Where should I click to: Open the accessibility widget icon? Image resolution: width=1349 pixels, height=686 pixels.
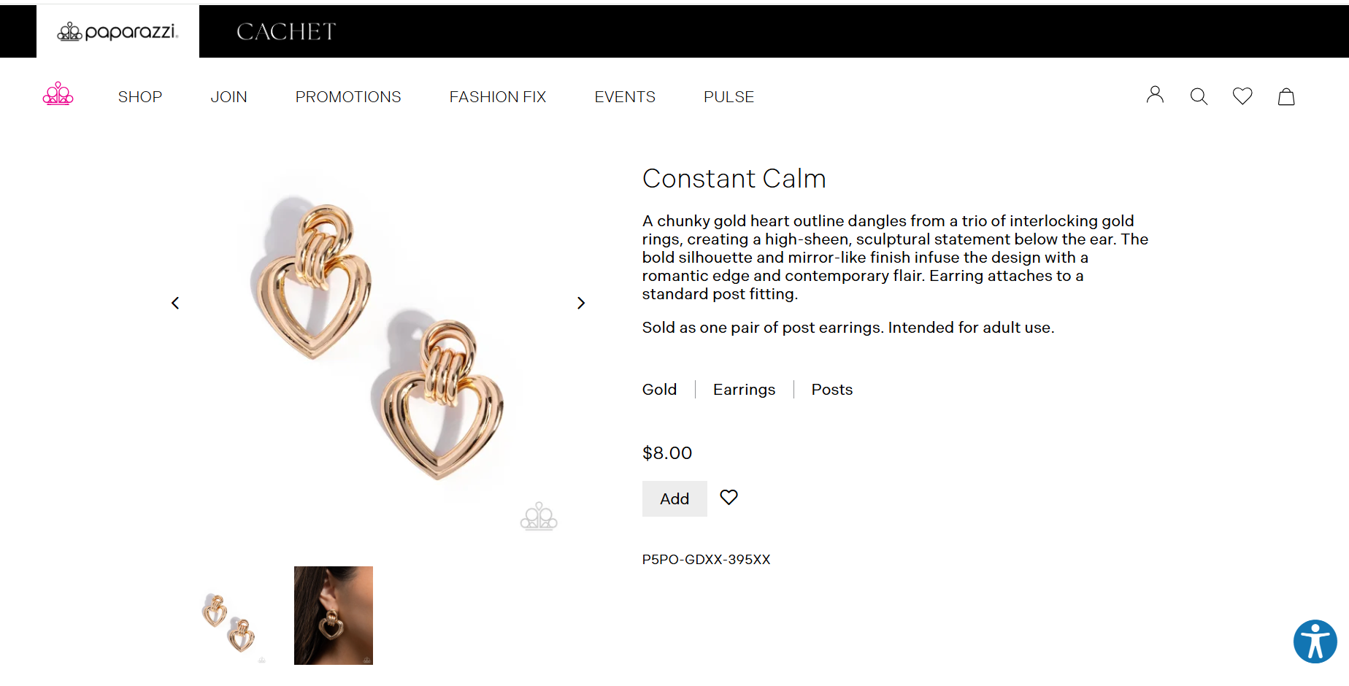point(1315,641)
